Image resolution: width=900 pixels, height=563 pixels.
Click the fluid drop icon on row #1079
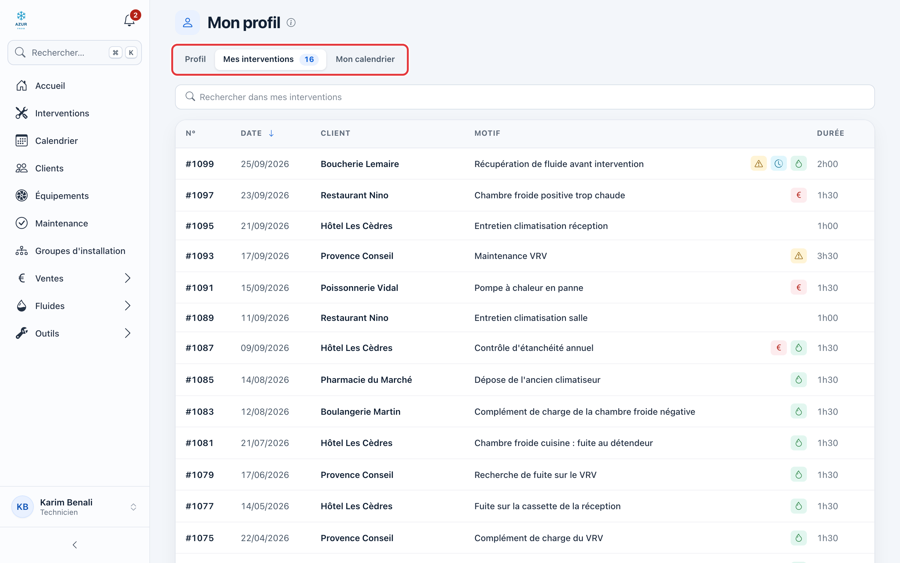(x=798, y=474)
